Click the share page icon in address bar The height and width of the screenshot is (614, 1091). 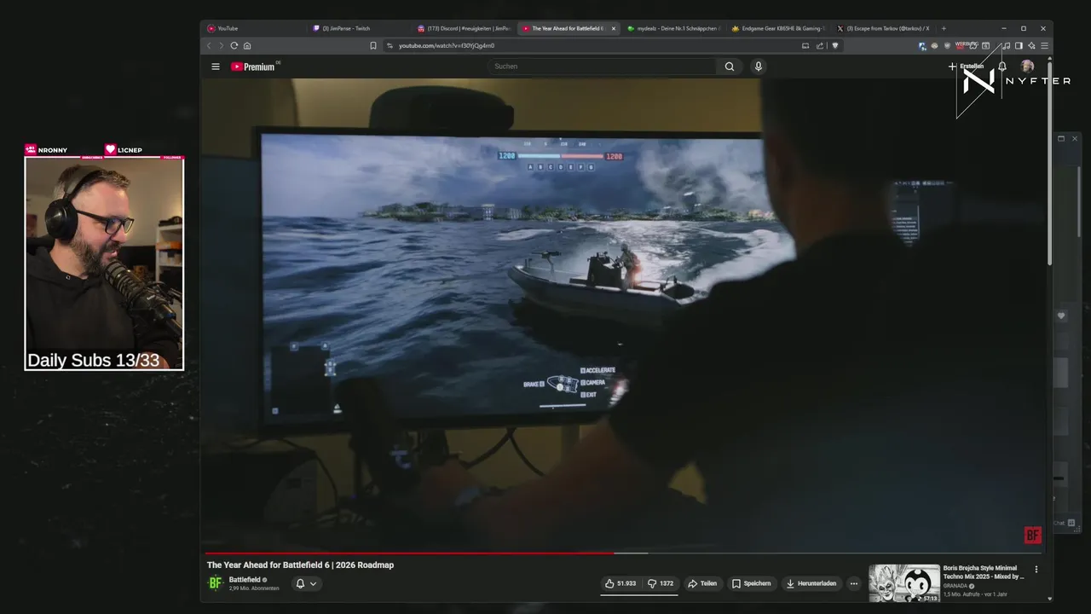click(820, 46)
